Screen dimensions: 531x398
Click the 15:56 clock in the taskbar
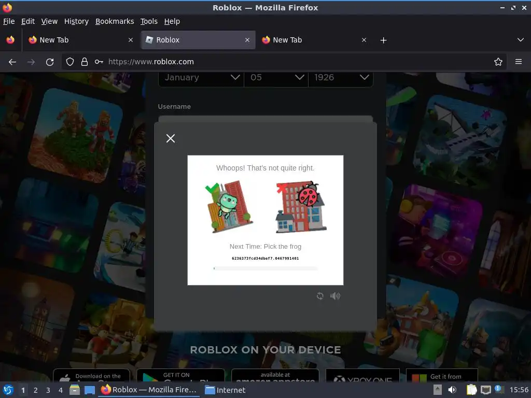tap(519, 390)
